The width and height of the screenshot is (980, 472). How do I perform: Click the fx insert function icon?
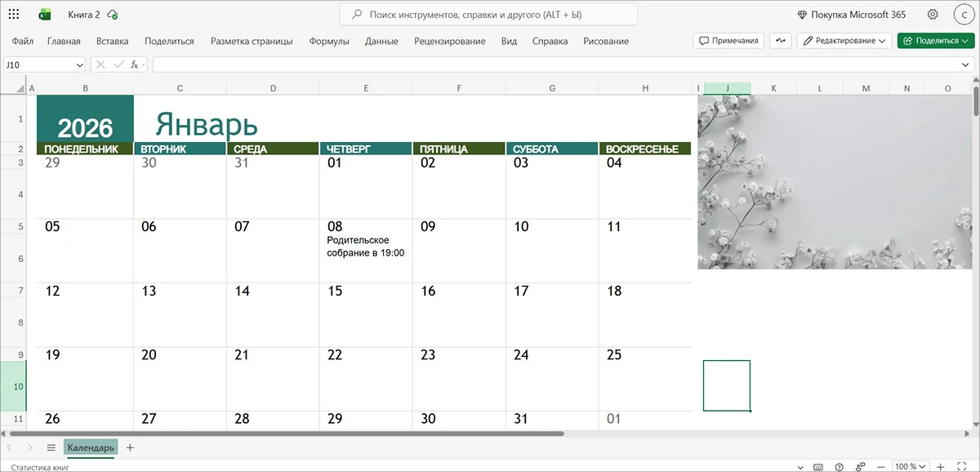pos(136,65)
